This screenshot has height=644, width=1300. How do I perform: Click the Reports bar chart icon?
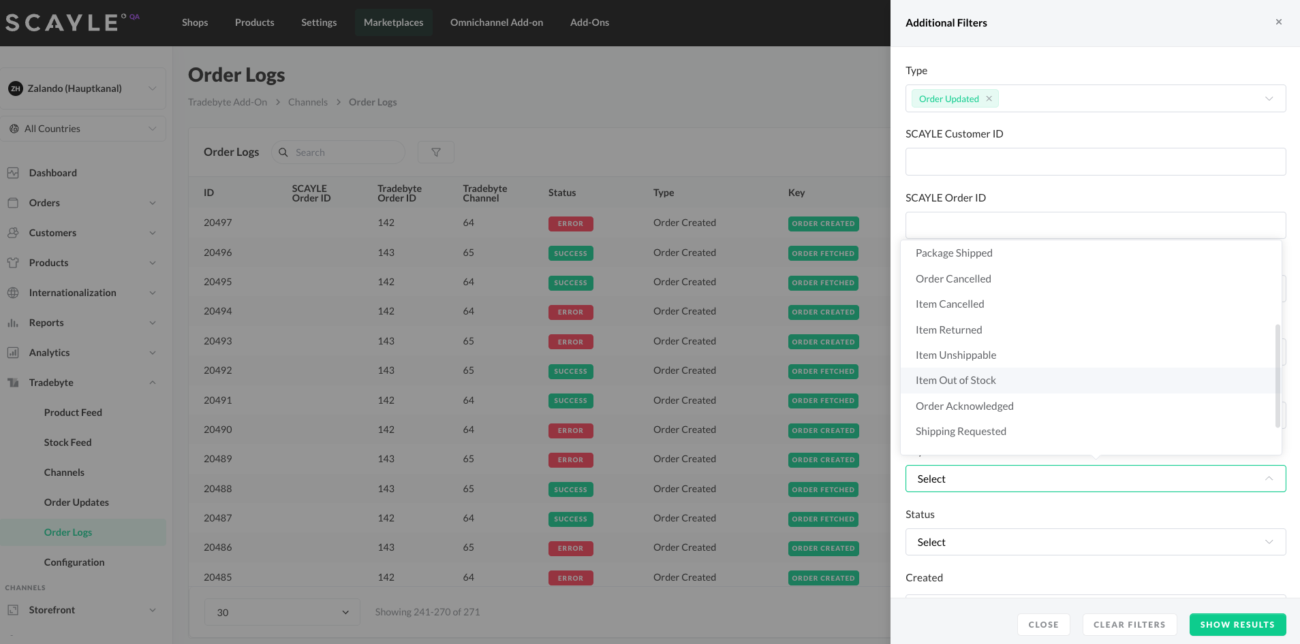click(13, 323)
